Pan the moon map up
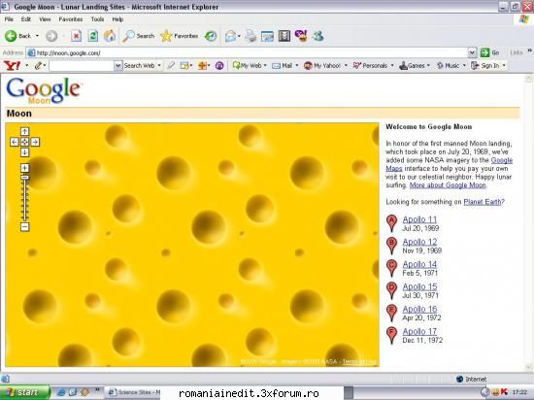 coord(24,131)
